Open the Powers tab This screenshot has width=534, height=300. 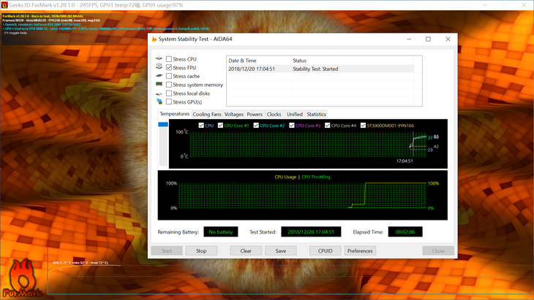(x=255, y=114)
